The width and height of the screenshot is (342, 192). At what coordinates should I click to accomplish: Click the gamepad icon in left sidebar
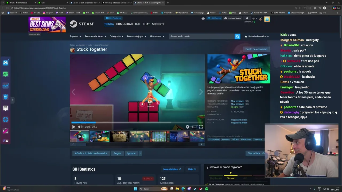pyautogui.click(x=6, y=63)
